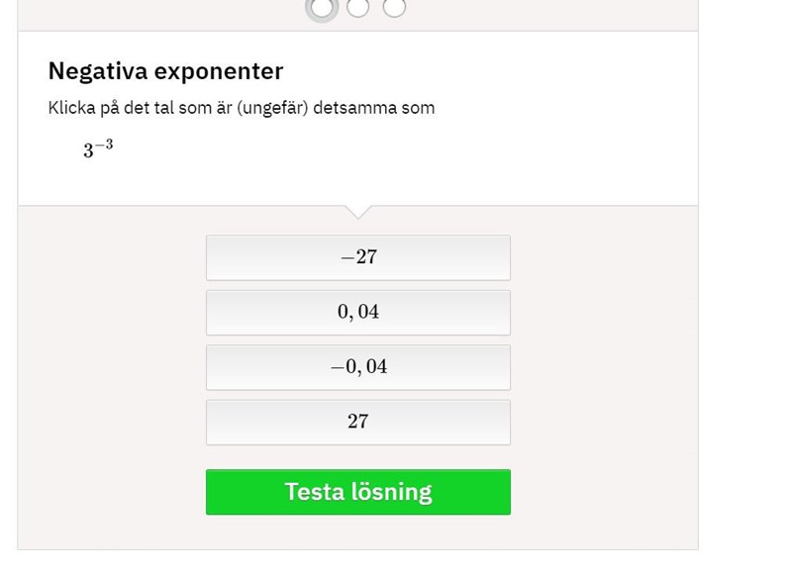792x576 pixels.
Task: Select the second progress circle
Action: point(358,7)
